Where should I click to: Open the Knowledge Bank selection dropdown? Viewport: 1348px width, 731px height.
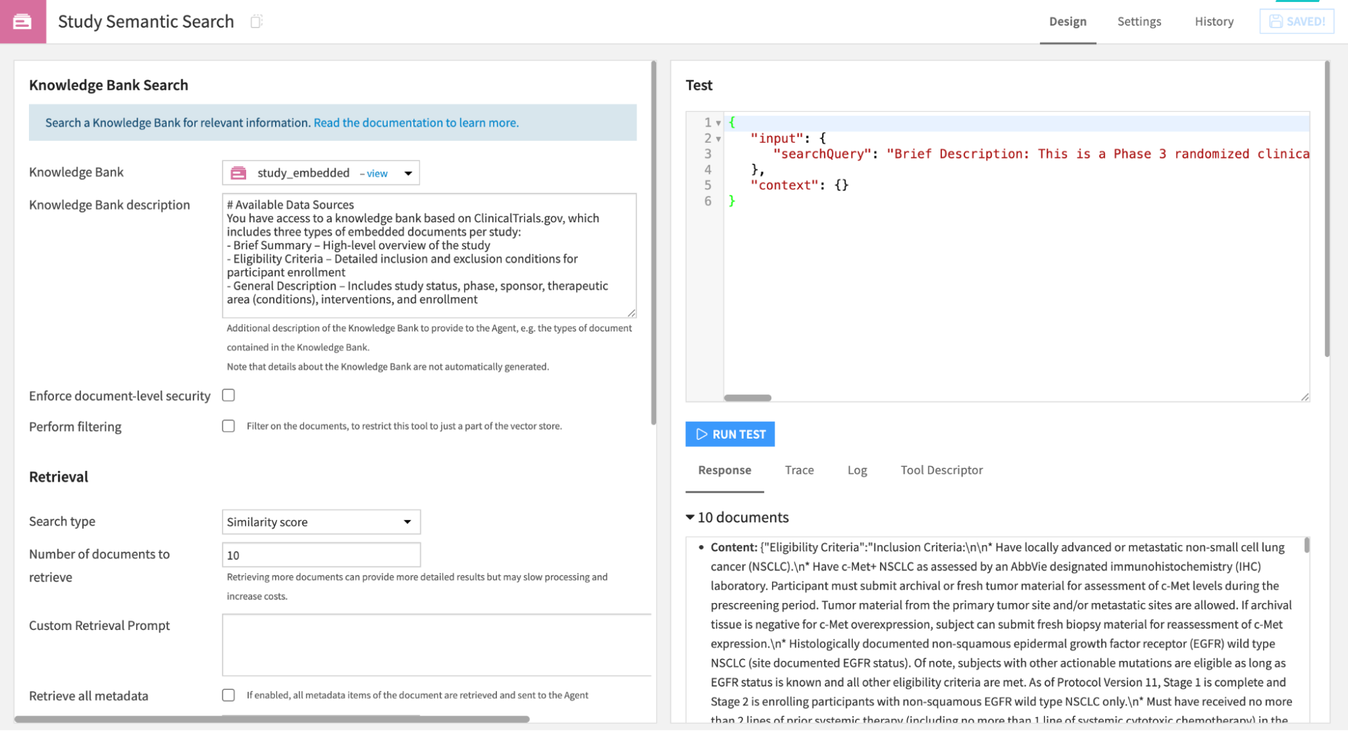pyautogui.click(x=408, y=173)
